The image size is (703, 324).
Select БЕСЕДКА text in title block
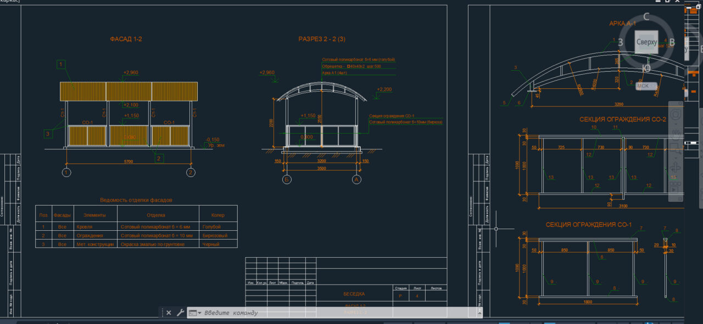[x=354, y=294]
